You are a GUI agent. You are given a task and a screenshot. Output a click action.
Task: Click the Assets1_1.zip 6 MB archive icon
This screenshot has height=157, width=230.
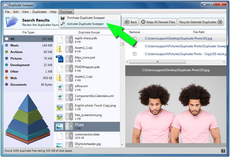pyautogui.click(x=60, y=49)
